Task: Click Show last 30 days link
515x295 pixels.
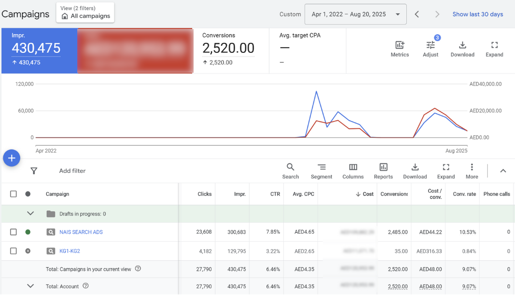Action: (x=477, y=14)
